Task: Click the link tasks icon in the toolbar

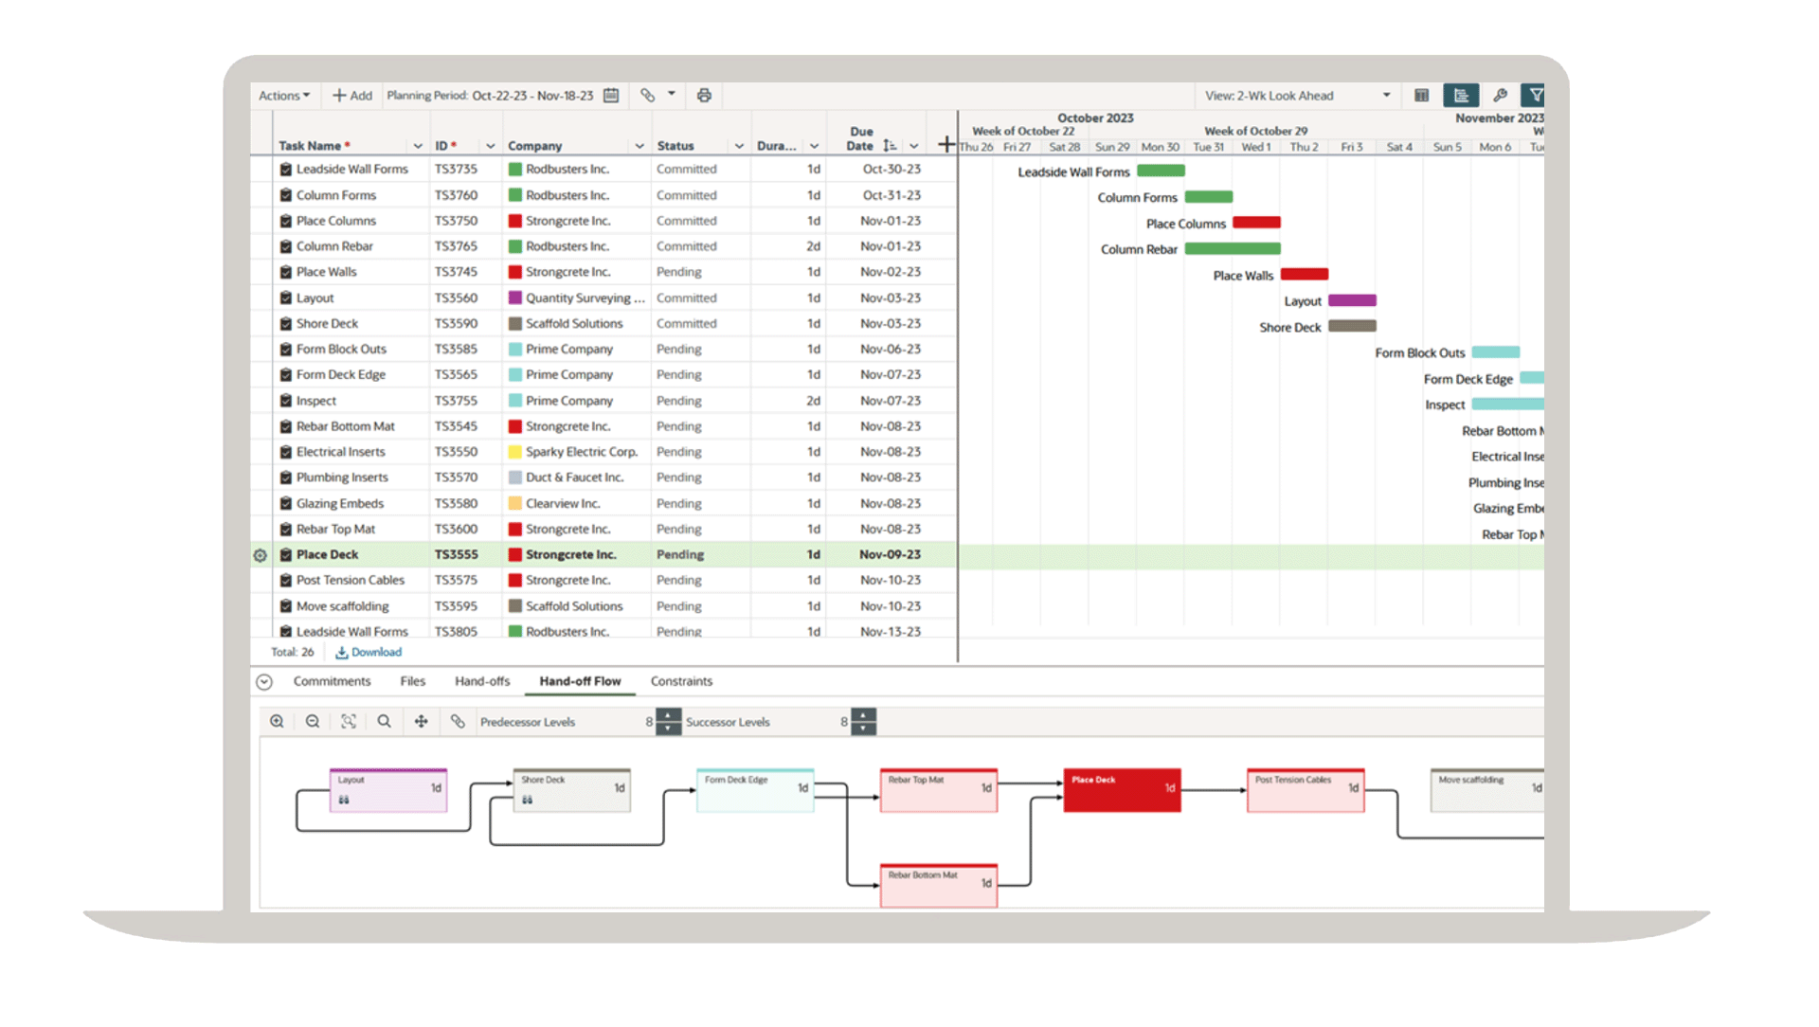Action: [647, 96]
